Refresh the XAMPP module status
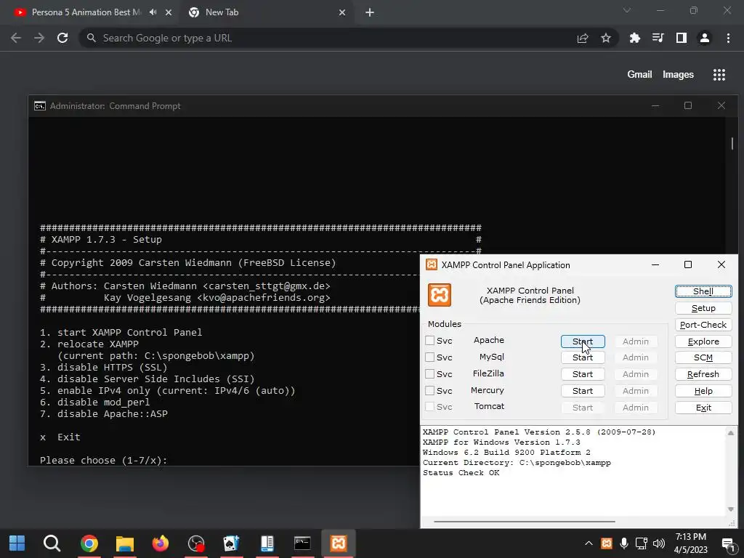744x558 pixels. click(703, 374)
